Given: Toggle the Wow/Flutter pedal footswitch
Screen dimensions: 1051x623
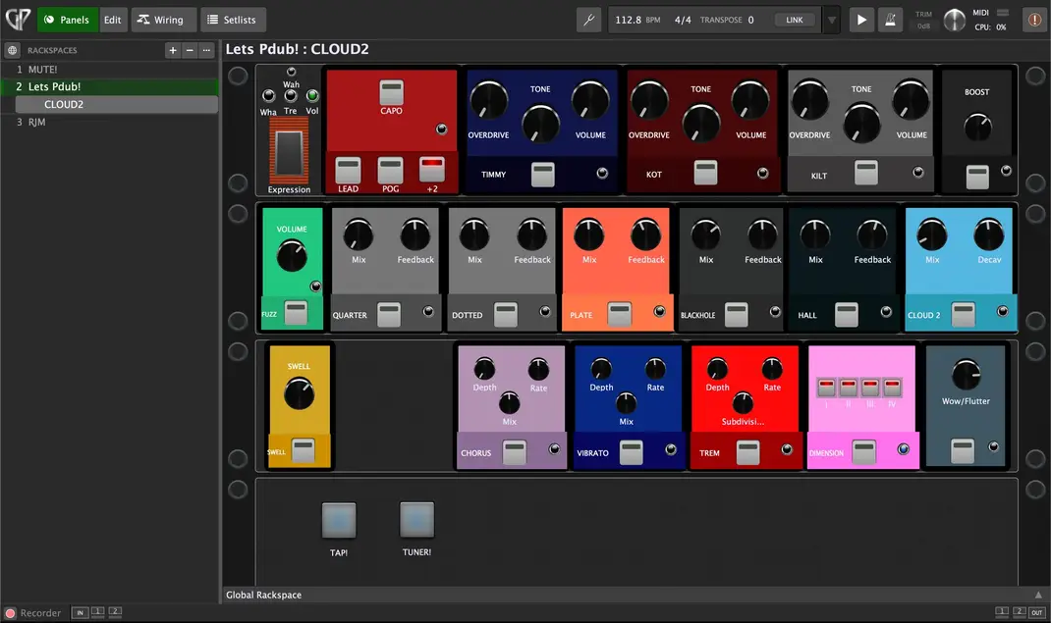Looking at the screenshot, I should coord(963,451).
